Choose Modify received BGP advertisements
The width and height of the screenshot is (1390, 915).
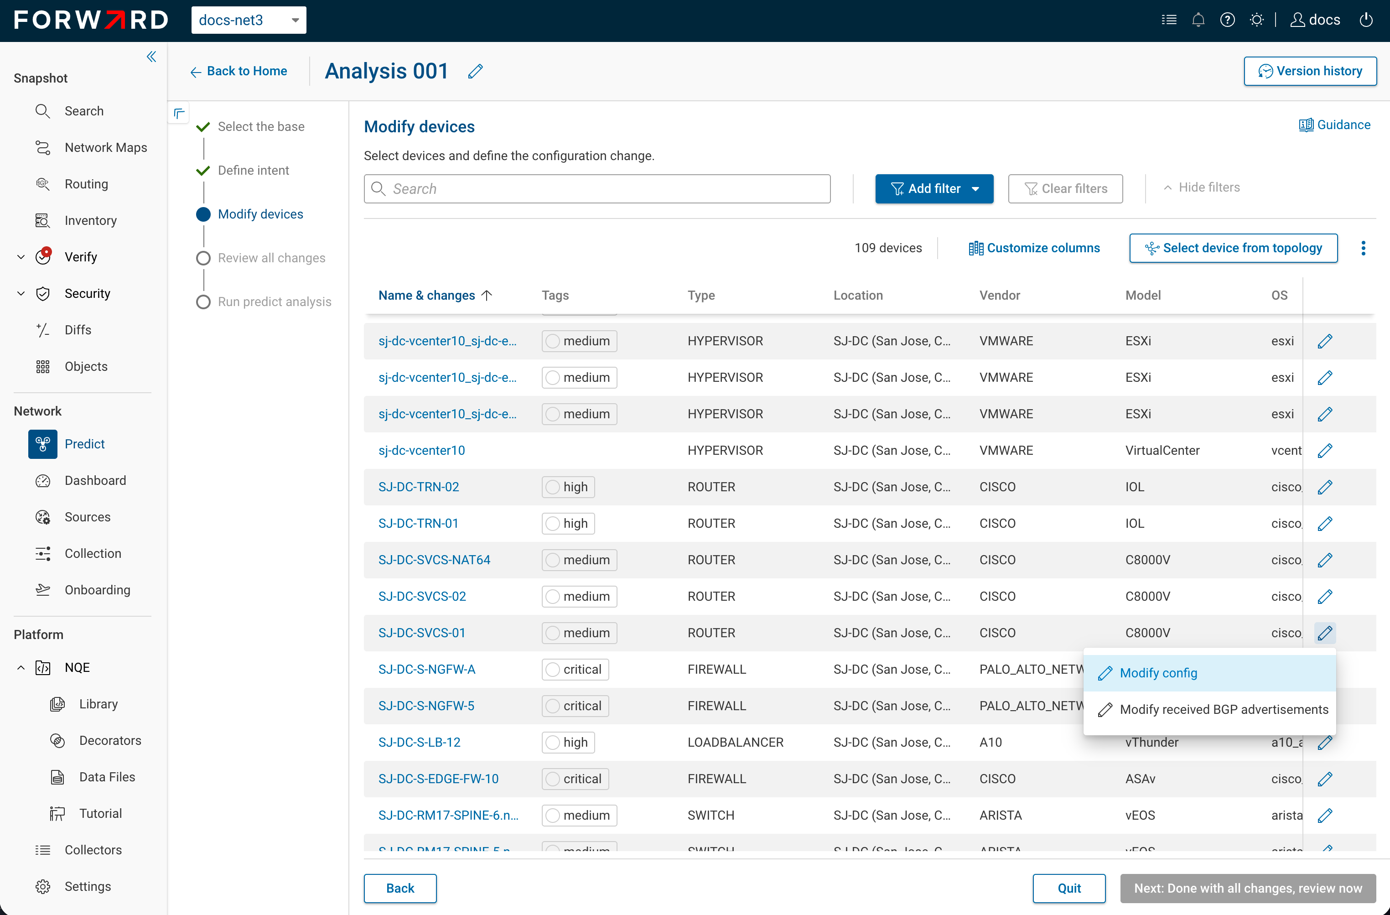tap(1209, 709)
